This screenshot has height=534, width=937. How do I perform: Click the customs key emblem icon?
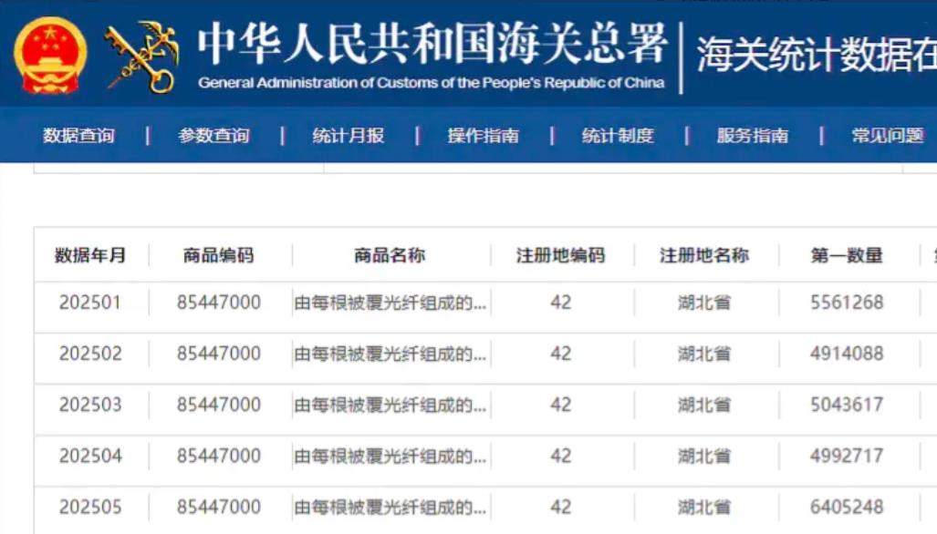(x=142, y=56)
